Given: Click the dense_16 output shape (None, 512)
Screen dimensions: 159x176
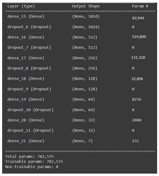Looking at the screenshot, I should pos(85,37).
